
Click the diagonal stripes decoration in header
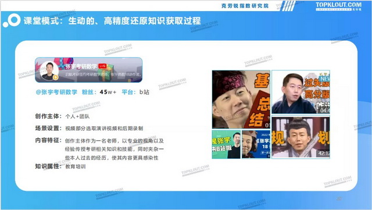pyautogui.click(x=288, y=6)
